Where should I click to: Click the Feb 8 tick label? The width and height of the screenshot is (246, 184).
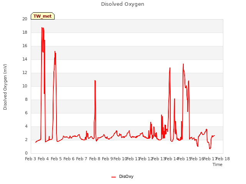95,159
